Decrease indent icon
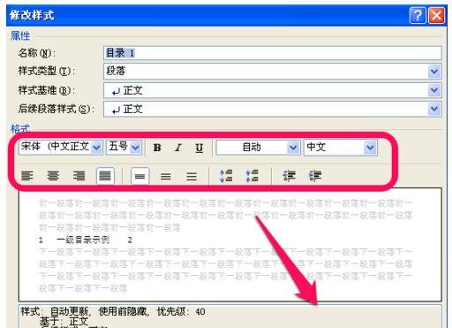This screenshot has width=452, height=328. [289, 176]
